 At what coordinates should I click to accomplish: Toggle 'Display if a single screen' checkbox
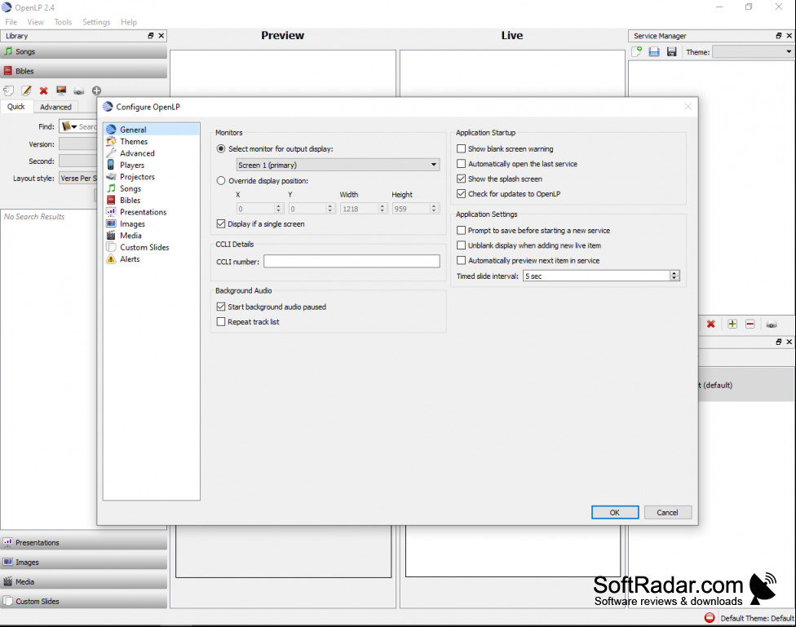[x=221, y=223]
